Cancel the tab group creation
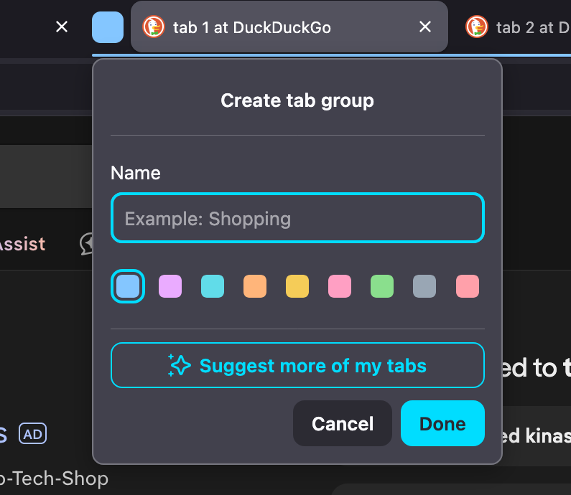The width and height of the screenshot is (571, 495). point(343,423)
